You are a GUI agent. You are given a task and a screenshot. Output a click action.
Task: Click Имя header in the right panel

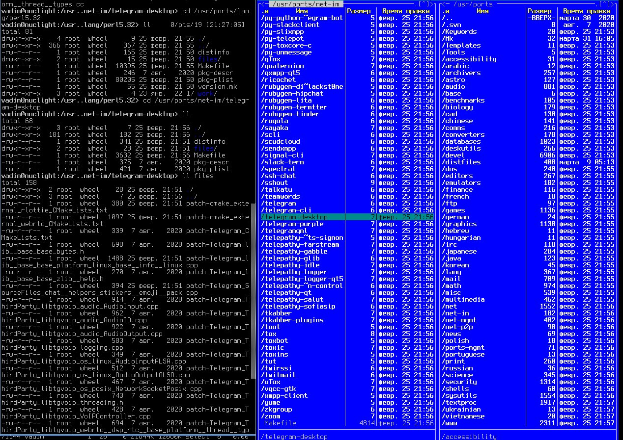[482, 11]
